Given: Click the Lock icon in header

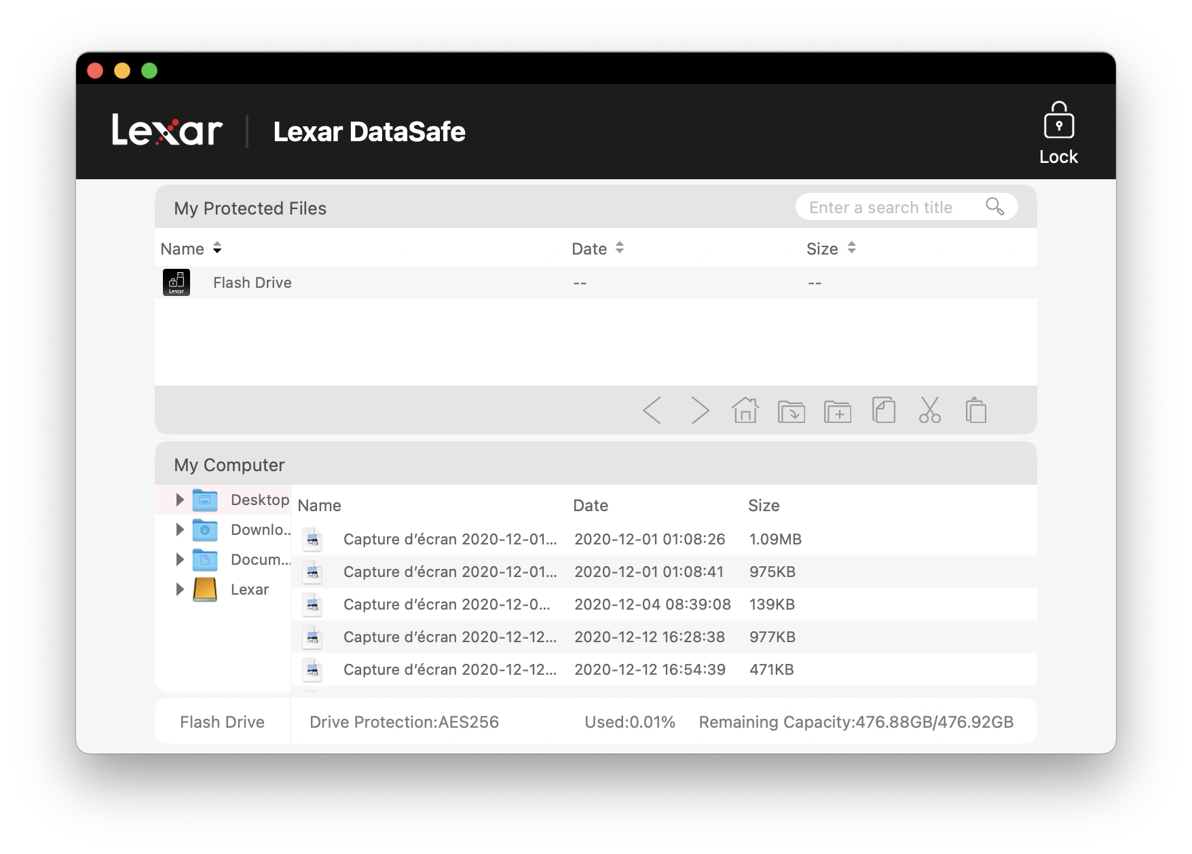Looking at the screenshot, I should 1058,133.
